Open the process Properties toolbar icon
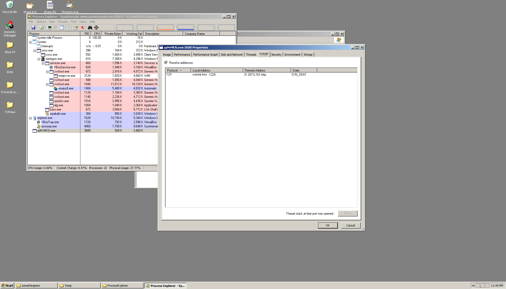The height and width of the screenshot is (289, 506). [76, 28]
